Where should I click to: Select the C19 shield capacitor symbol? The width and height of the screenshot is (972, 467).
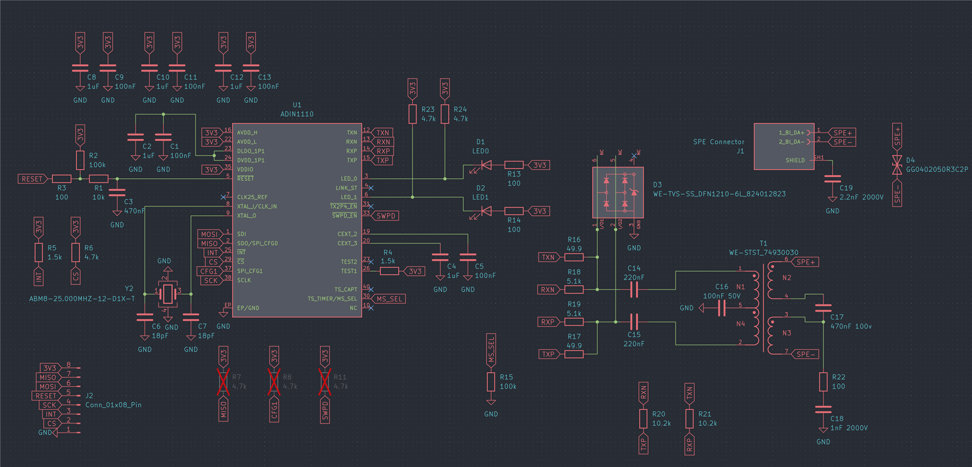coord(832,179)
